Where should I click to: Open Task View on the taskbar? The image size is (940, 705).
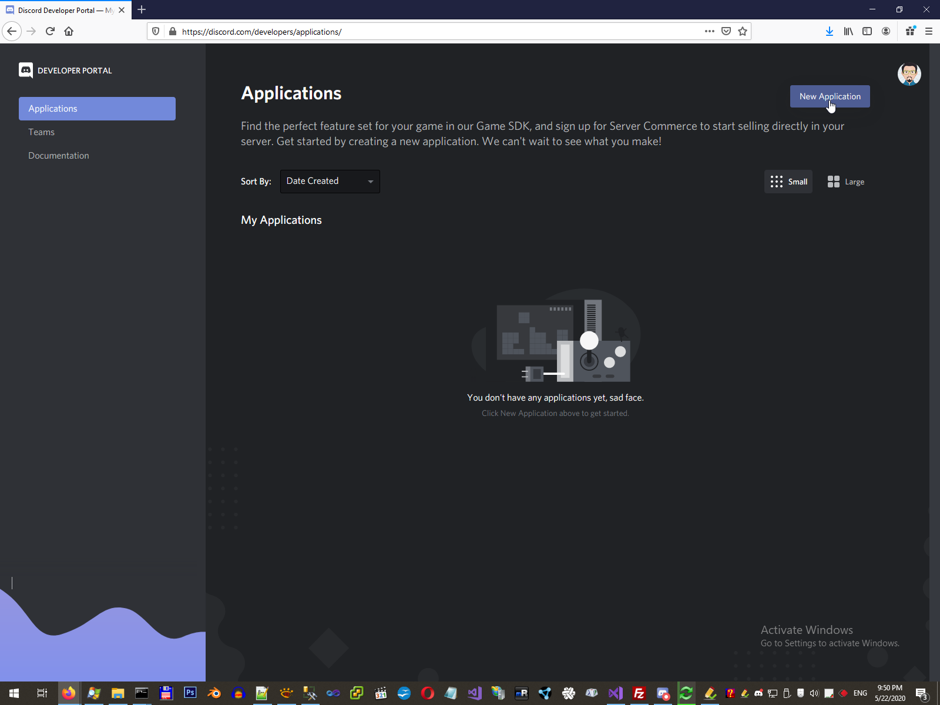[x=42, y=693]
